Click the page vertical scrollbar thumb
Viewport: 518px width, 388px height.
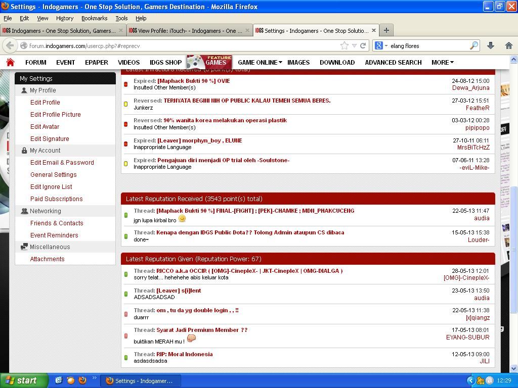513,249
